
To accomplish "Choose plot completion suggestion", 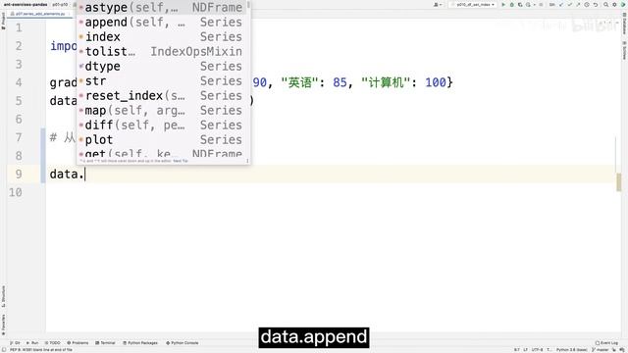I will click(161, 139).
